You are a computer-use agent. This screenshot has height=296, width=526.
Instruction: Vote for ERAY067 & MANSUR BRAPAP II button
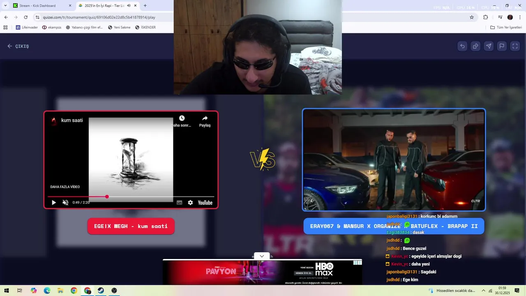(394, 226)
